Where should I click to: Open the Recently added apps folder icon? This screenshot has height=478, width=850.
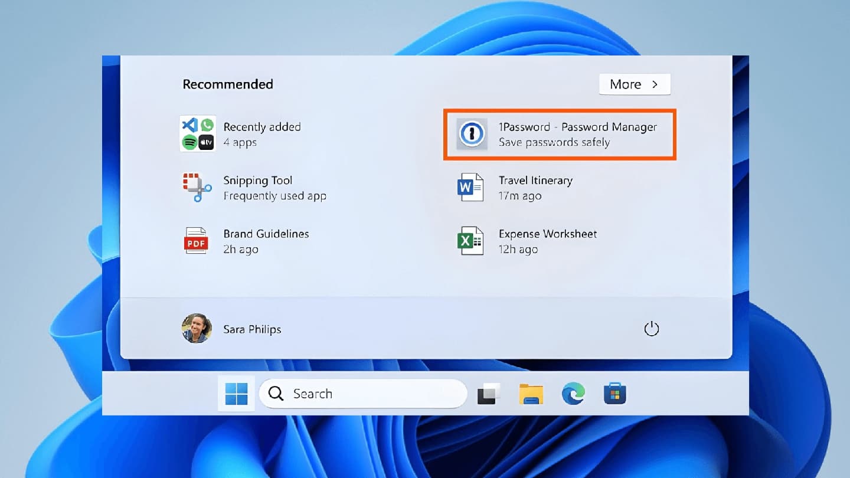[x=198, y=133]
